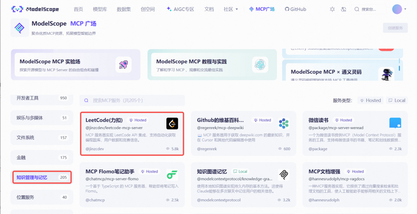Image resolution: width=417 pixels, height=214 pixels.
Task: Click the @jinzcdev author name on the LeetCode card
Action: 95,149
